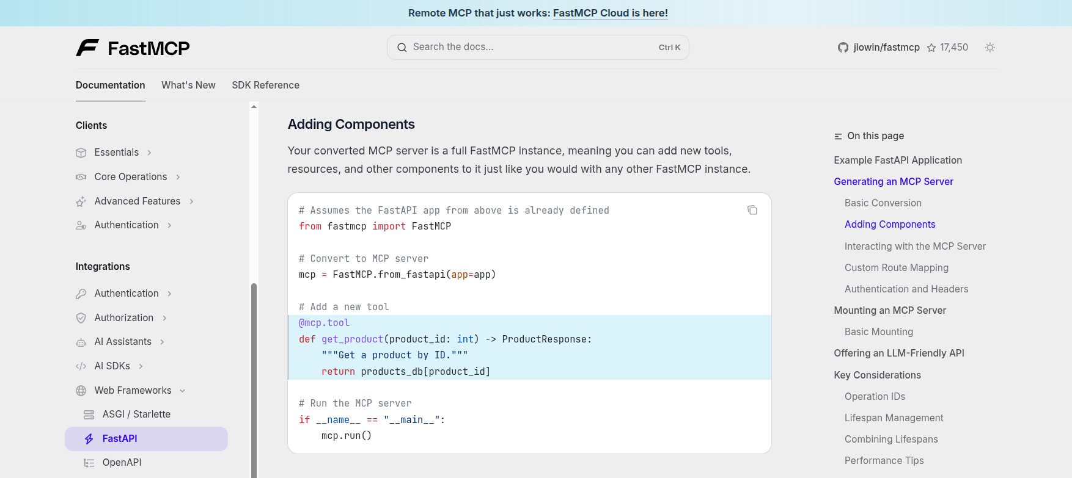Jump to Operation IDs section
1072x478 pixels.
point(875,396)
